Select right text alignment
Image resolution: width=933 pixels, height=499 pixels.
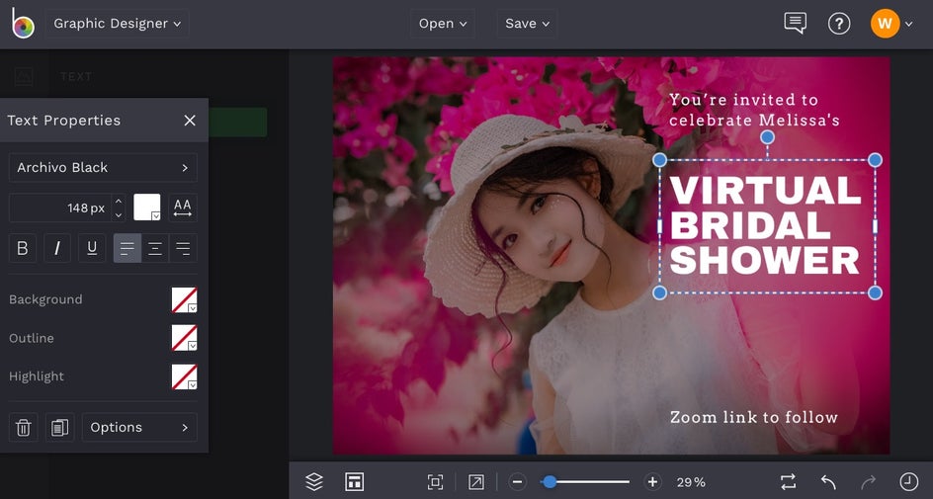pos(183,248)
